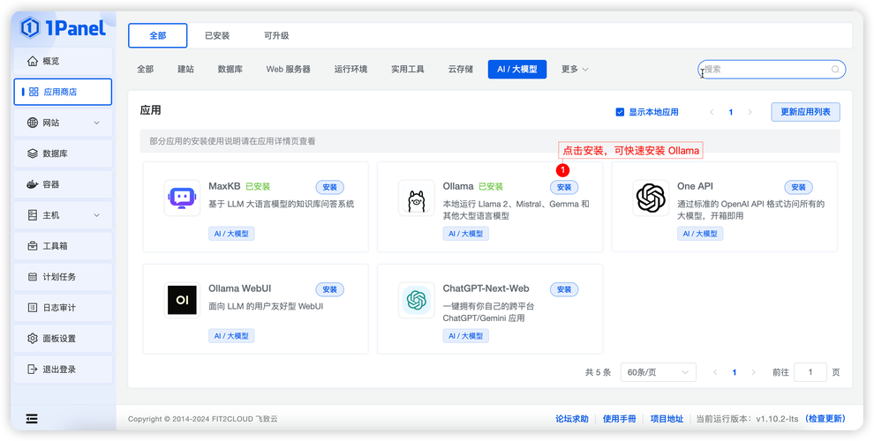Open the 使用手册 link
Screen dimensions: 874x441
coord(619,419)
